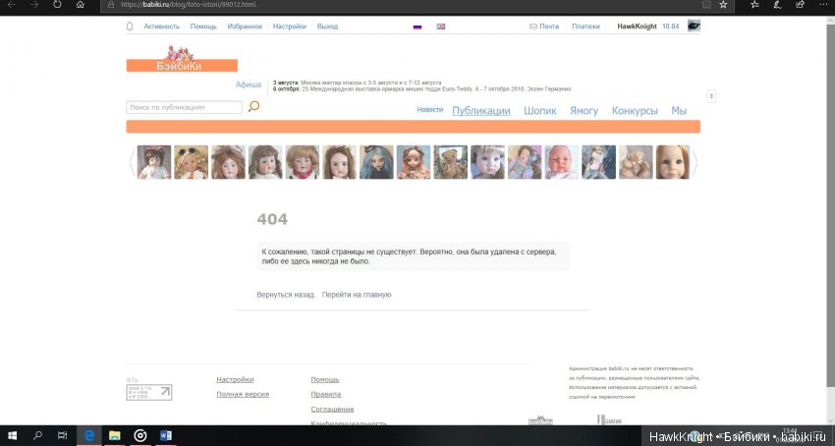Switch site language via British flag
The height and width of the screenshot is (446, 835).
[x=441, y=27]
